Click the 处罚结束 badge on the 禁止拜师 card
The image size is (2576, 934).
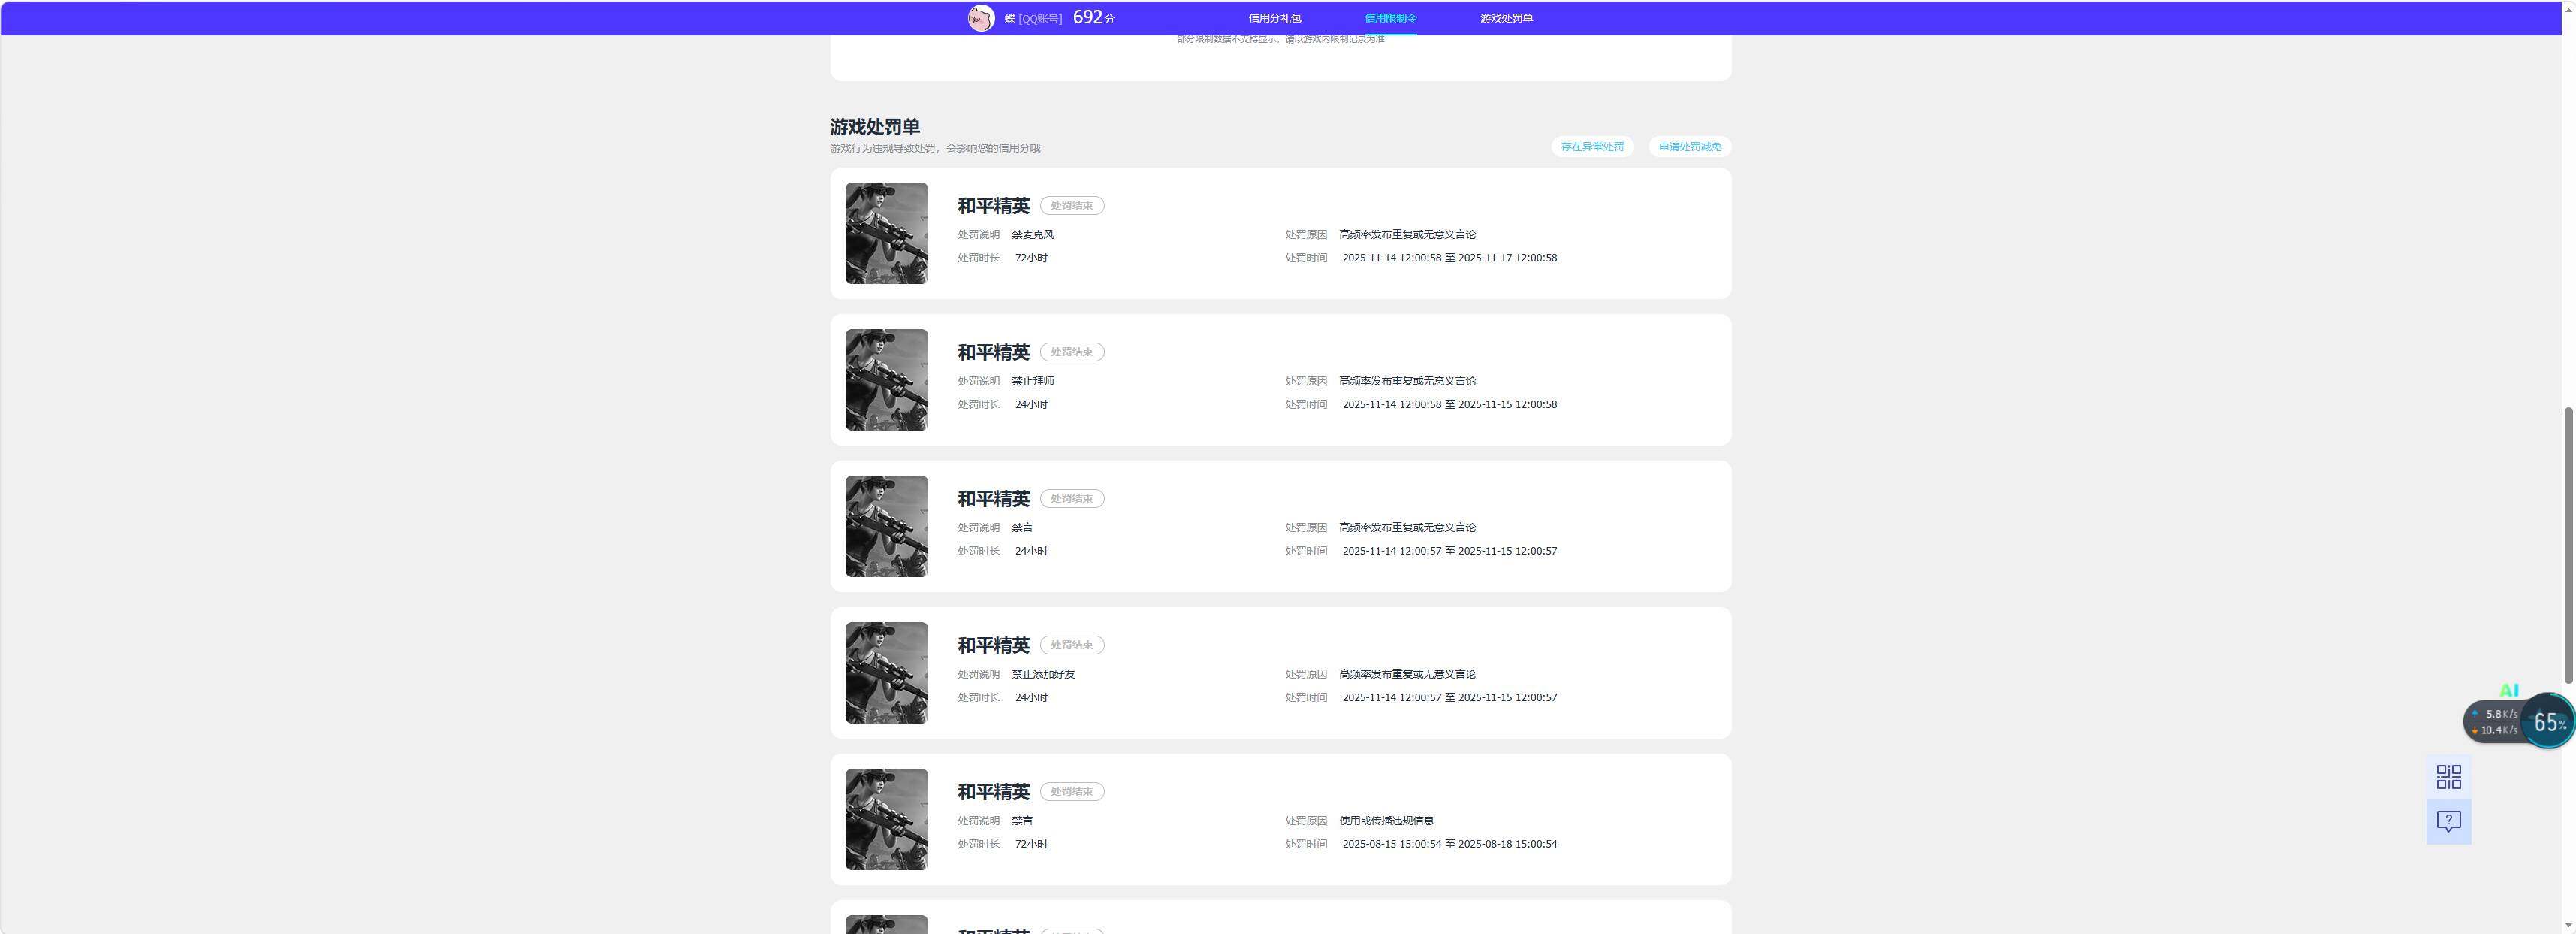point(1072,352)
